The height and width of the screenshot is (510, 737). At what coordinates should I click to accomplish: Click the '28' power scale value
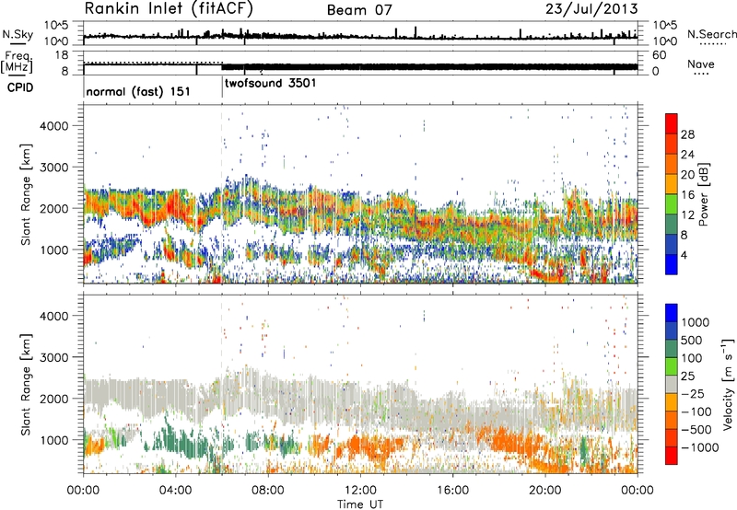(687, 134)
